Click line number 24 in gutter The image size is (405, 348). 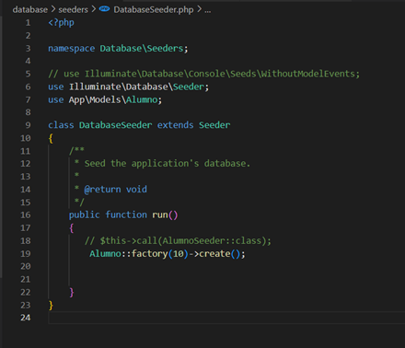click(26, 318)
